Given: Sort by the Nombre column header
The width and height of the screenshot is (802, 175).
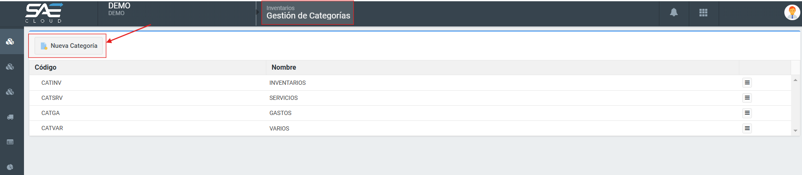Looking at the screenshot, I should click(284, 67).
